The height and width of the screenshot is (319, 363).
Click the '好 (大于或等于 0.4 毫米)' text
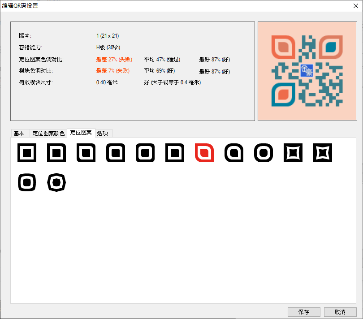pyautogui.click(x=172, y=82)
